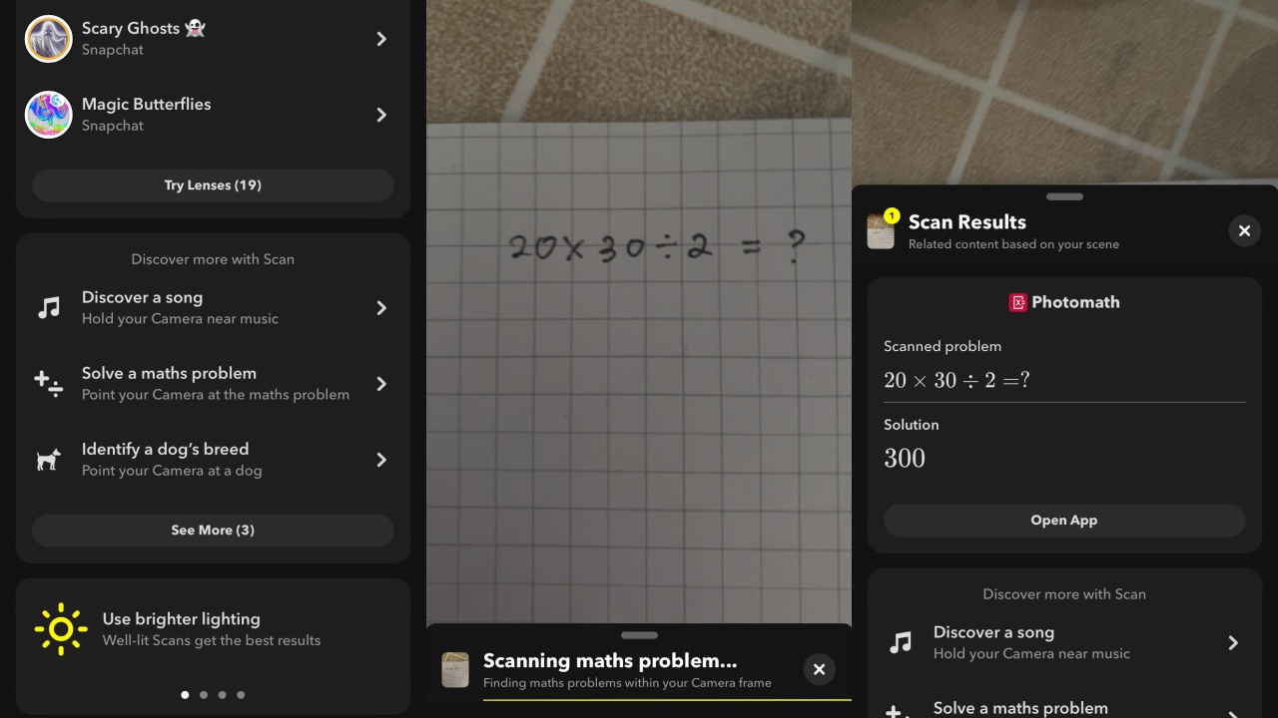Tap the See More (3) button
1278x718 pixels.
coord(213,531)
